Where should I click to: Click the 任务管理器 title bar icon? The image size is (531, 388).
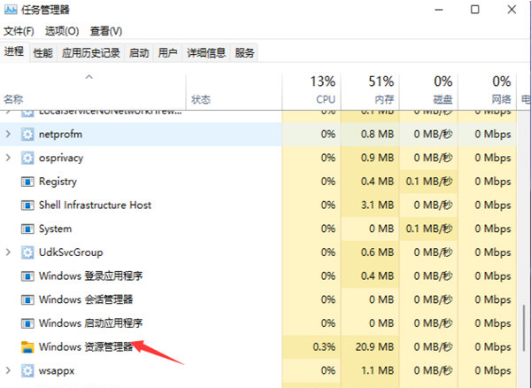tap(11, 10)
